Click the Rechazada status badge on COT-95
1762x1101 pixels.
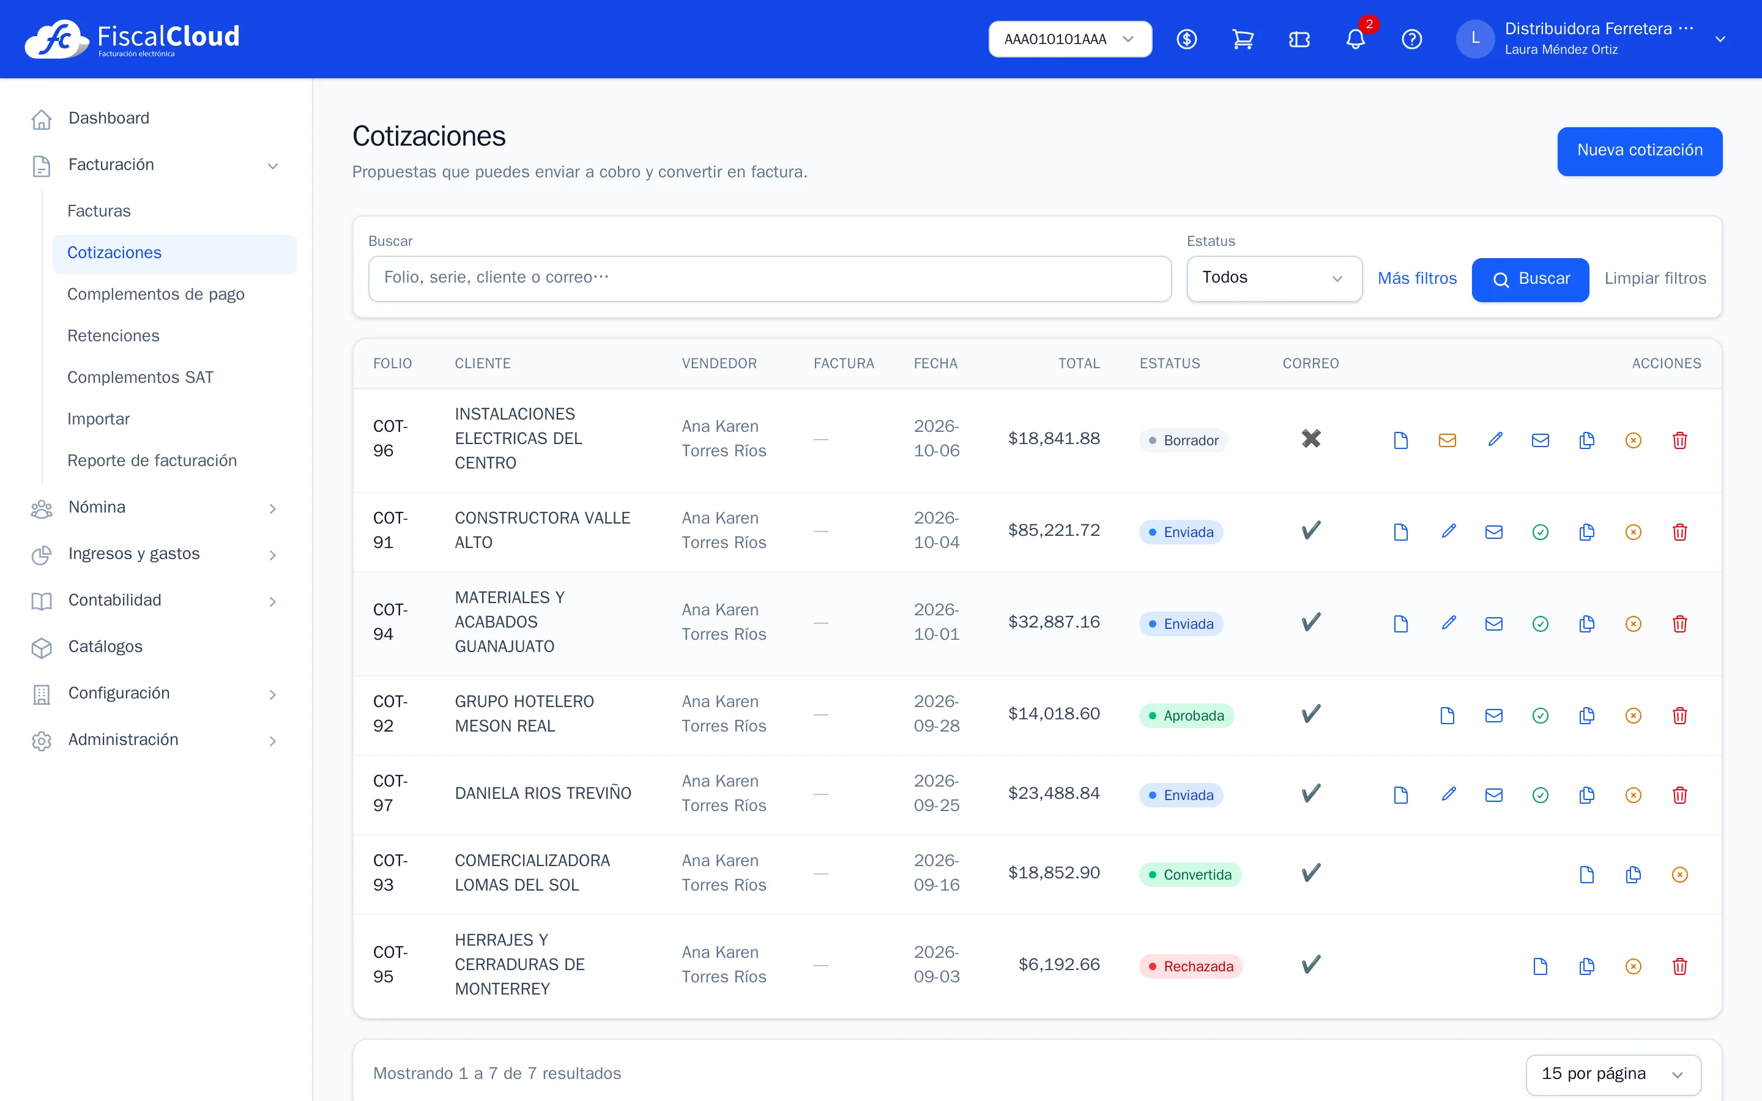tap(1191, 966)
